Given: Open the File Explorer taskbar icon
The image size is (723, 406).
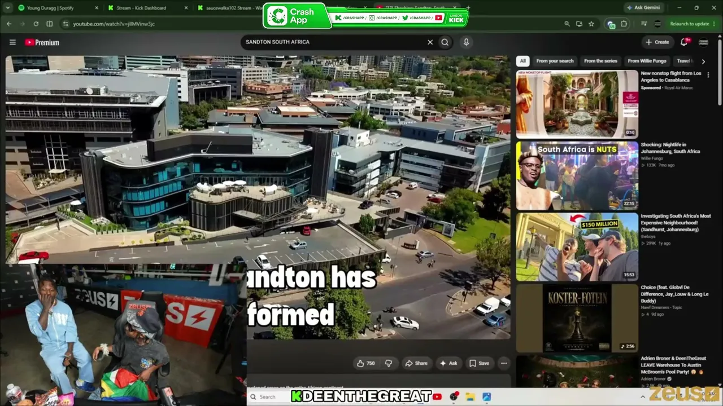Looking at the screenshot, I should tap(470, 397).
